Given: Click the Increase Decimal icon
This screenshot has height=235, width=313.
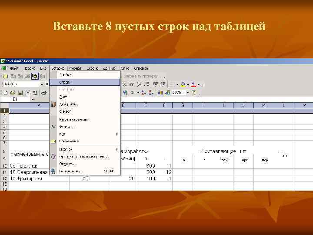Looking at the screenshot, I should (139, 84).
